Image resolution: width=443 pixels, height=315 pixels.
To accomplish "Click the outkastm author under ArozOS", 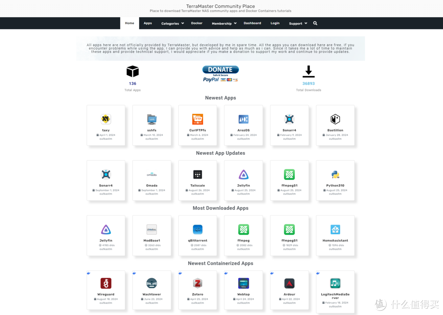I will [244, 139].
